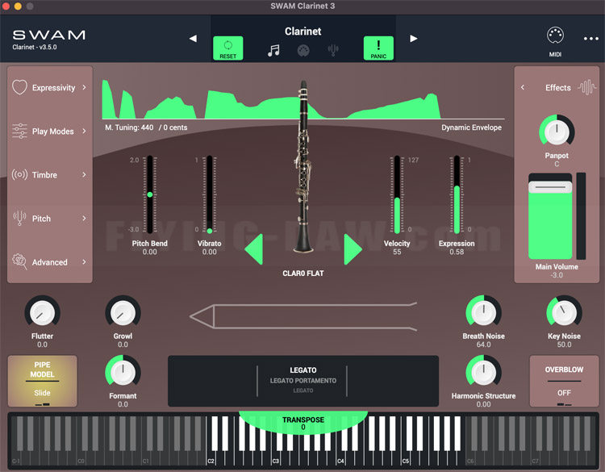Click the Main Volume -3.0 value
The width and height of the screenshot is (605, 472).
pos(557,275)
